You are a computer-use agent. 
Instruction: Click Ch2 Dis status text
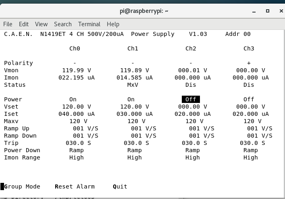(x=191, y=85)
